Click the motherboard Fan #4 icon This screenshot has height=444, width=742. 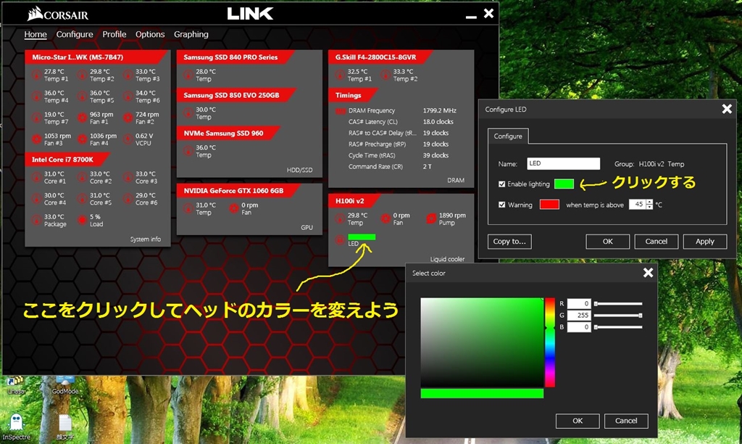click(83, 139)
